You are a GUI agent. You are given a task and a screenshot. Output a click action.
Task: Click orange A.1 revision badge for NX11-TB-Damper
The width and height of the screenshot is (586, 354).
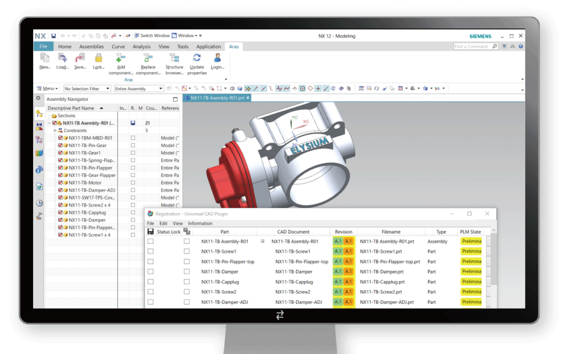click(x=348, y=271)
